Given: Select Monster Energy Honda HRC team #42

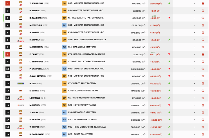Looking at the screenshot, I should (86, 76).
